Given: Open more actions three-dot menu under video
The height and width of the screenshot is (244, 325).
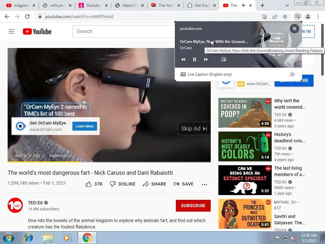Looking at the screenshot, I should point(204,185).
